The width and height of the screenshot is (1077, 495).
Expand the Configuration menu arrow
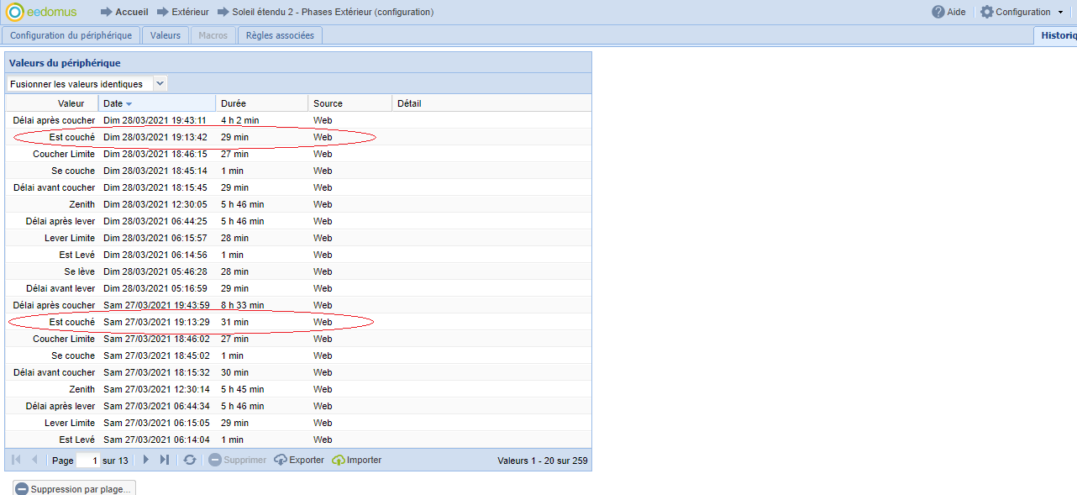(x=1060, y=13)
